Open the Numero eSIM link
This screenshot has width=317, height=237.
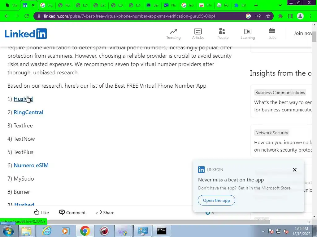[31, 165]
